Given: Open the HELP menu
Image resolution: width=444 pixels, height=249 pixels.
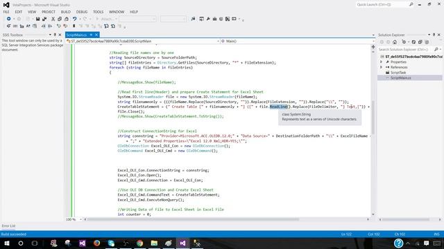Looking at the screenshot, I should coord(134,12).
